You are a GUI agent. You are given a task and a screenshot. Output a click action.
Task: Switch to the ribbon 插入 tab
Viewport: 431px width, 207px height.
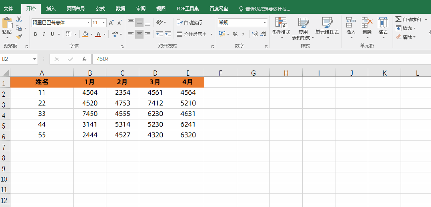(x=51, y=9)
